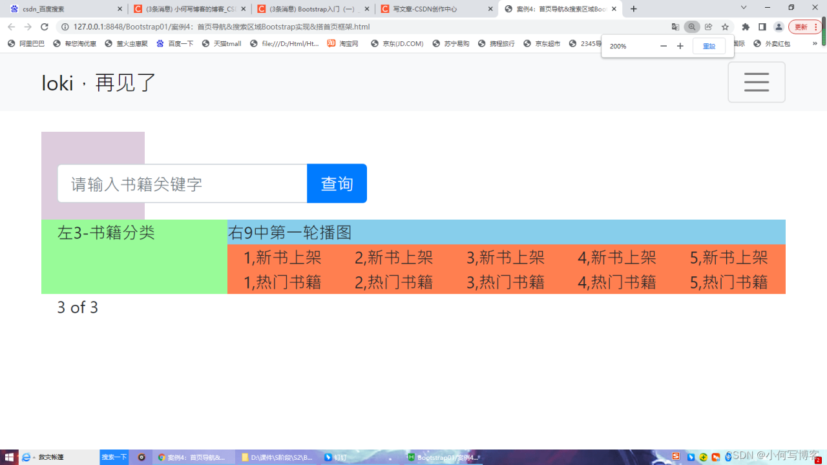Close the 写文章-CSDN创作中心 tab
Image resolution: width=827 pixels, height=465 pixels.
(x=490, y=9)
